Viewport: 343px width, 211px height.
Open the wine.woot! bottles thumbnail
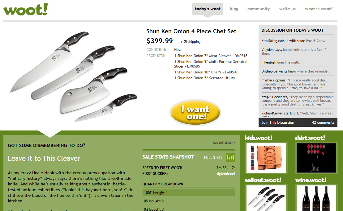pyautogui.click(x=316, y=198)
